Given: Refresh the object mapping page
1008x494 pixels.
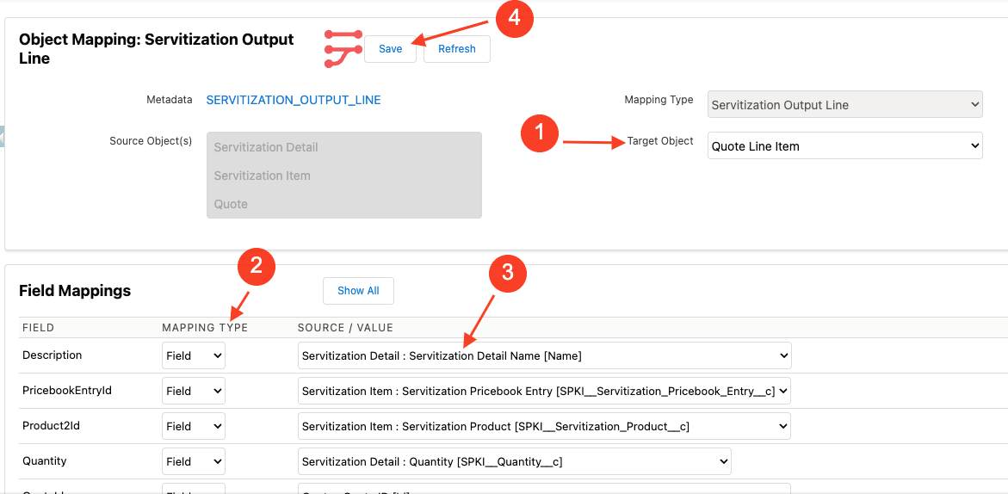Looking at the screenshot, I should point(457,49).
